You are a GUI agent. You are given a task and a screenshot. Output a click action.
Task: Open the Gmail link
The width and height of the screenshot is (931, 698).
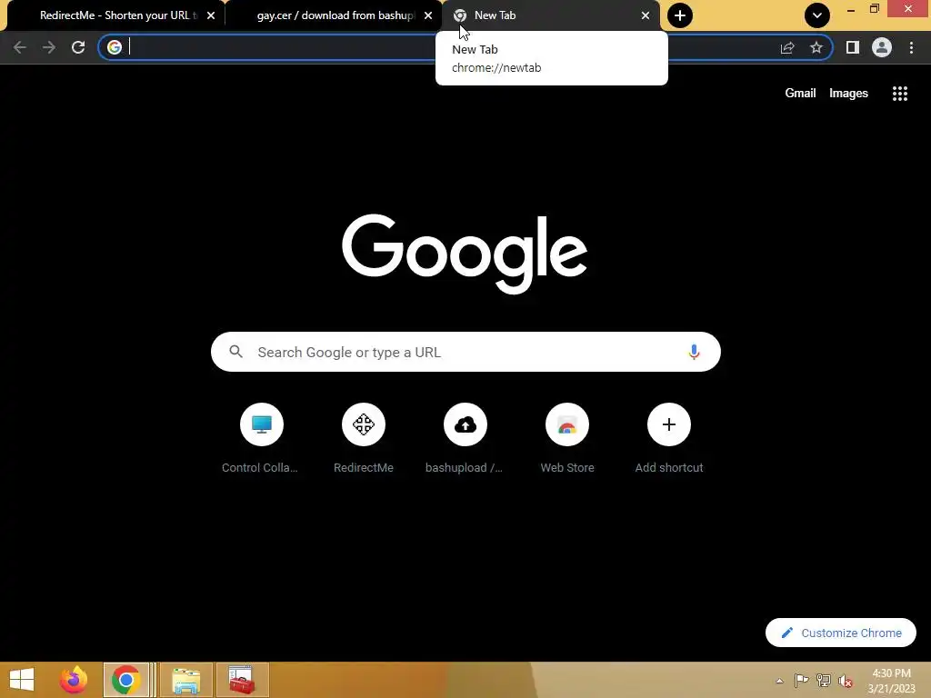[x=800, y=94]
